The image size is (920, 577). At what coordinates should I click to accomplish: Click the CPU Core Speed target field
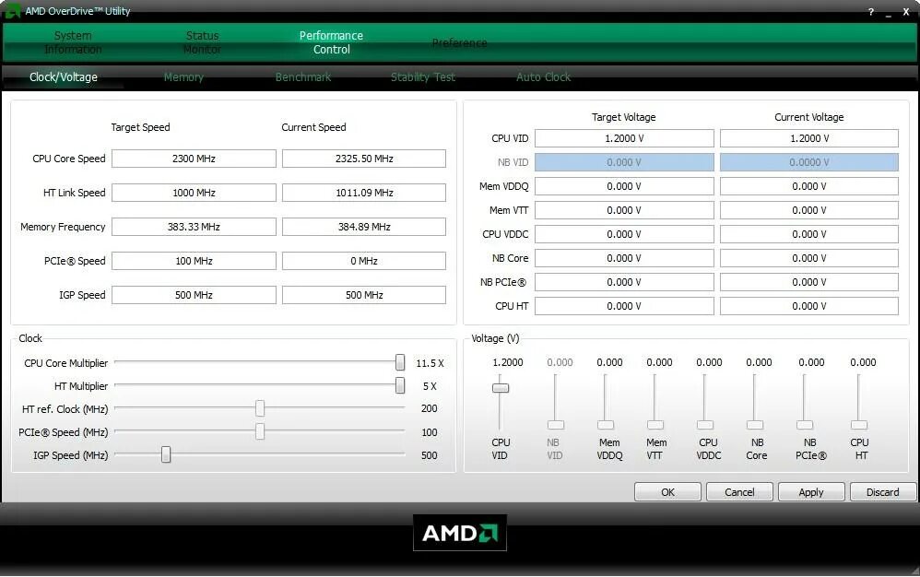tap(194, 159)
